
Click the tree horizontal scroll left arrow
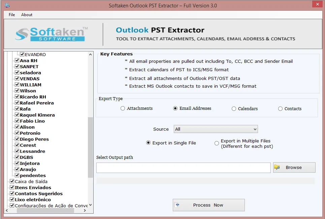tap(7, 211)
